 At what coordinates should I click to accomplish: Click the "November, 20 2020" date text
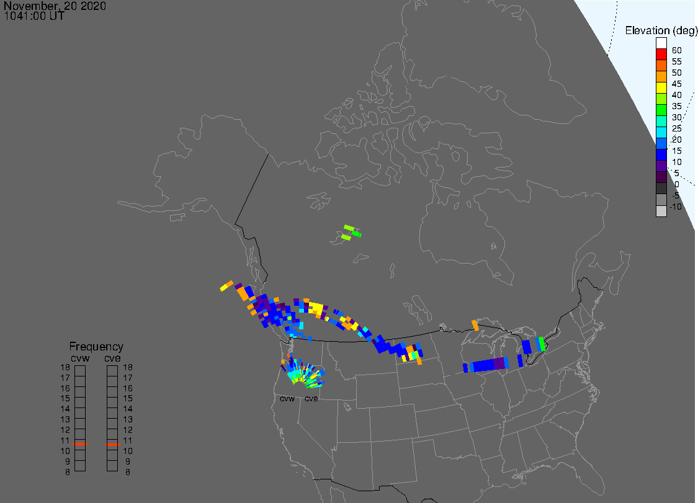click(55, 6)
